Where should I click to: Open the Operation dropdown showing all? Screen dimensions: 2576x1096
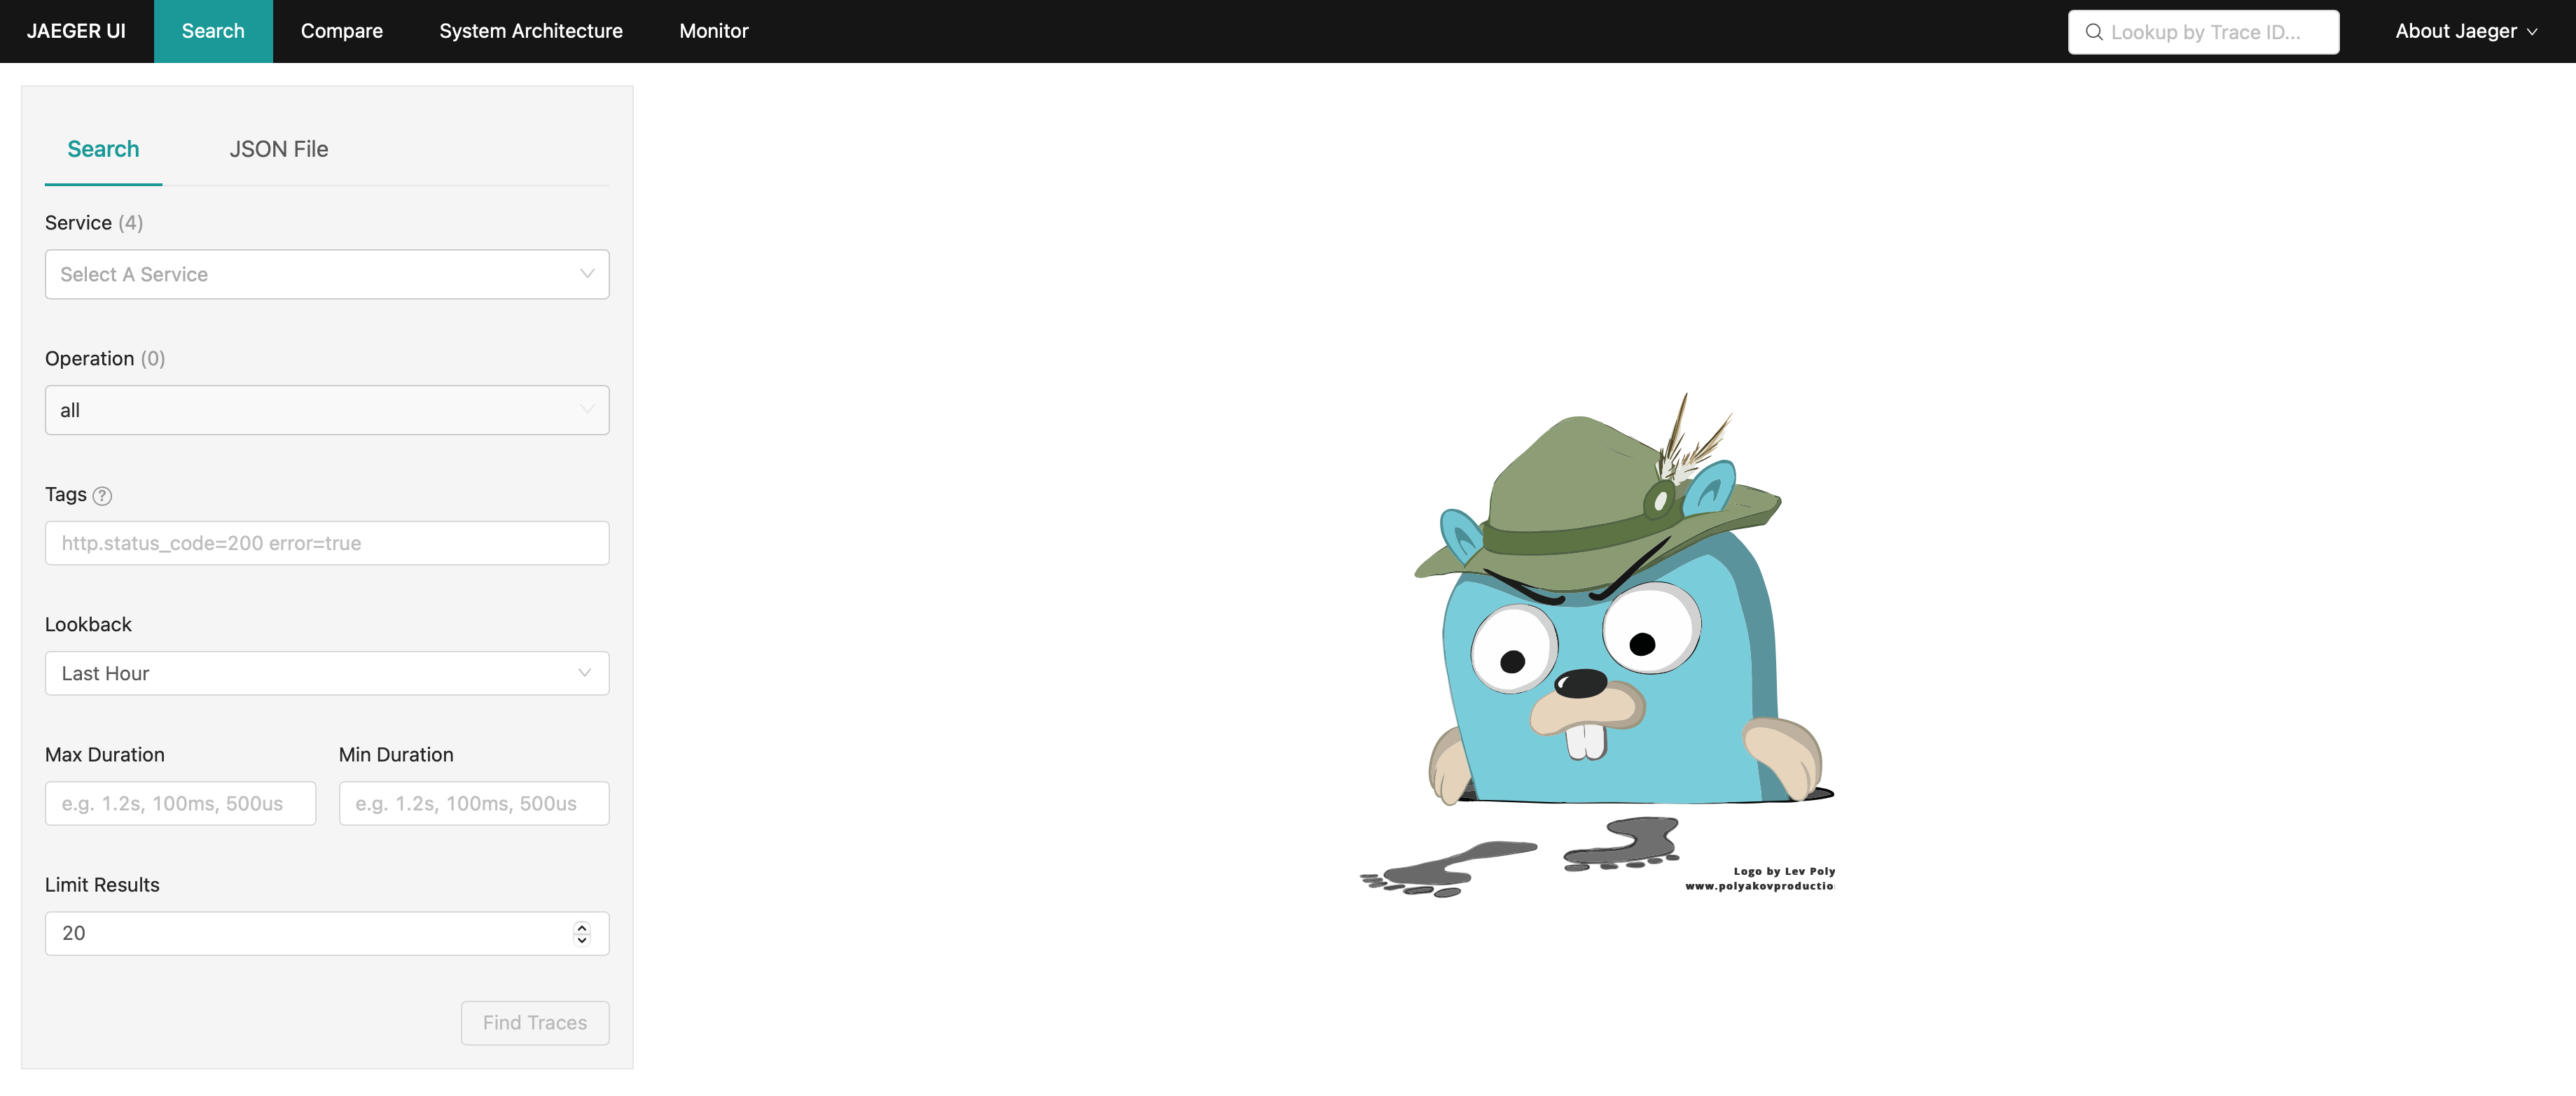[327, 409]
